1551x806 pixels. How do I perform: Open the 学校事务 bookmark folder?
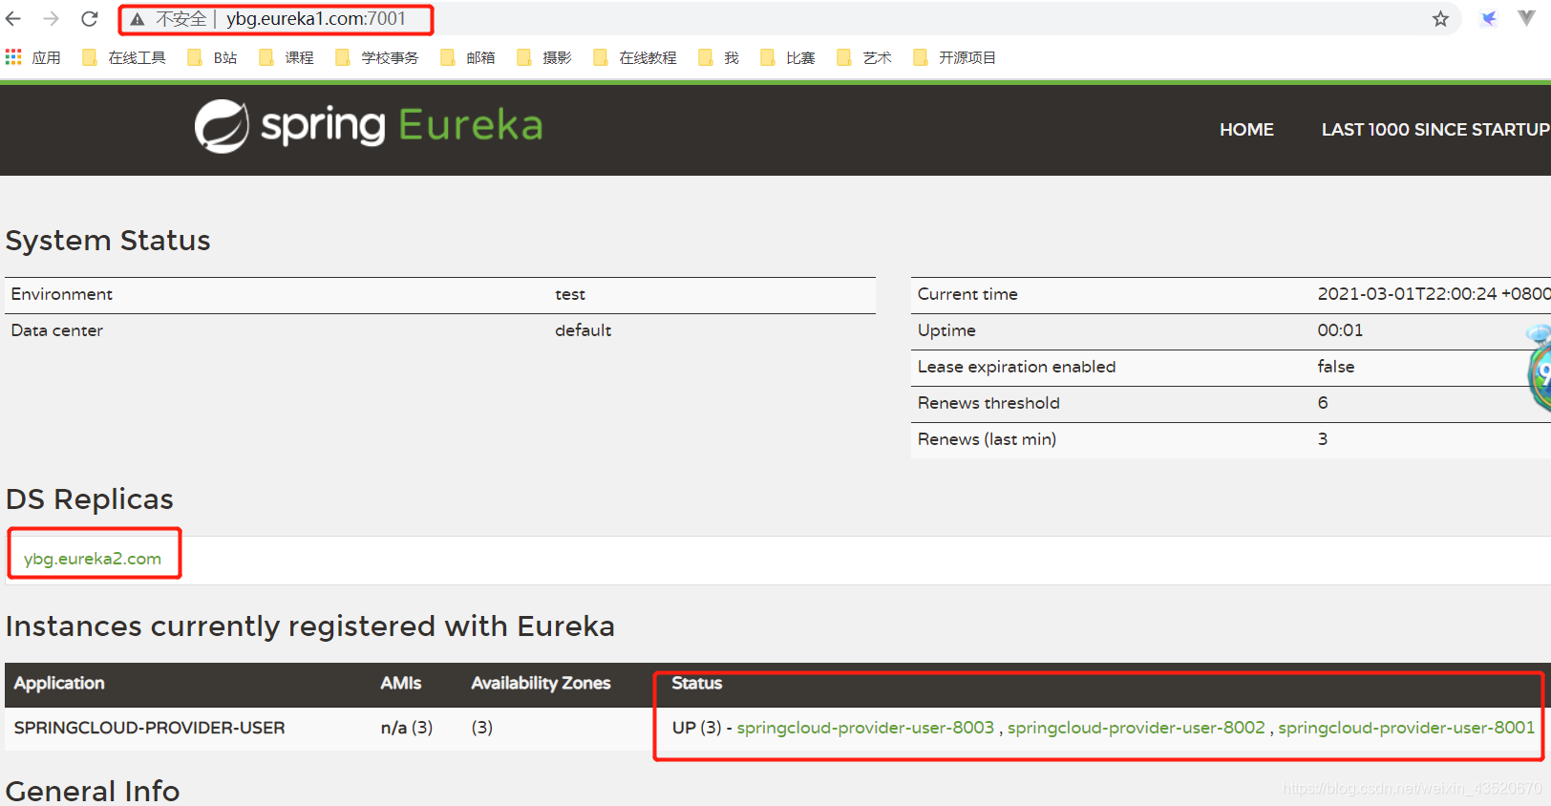pyautogui.click(x=377, y=57)
